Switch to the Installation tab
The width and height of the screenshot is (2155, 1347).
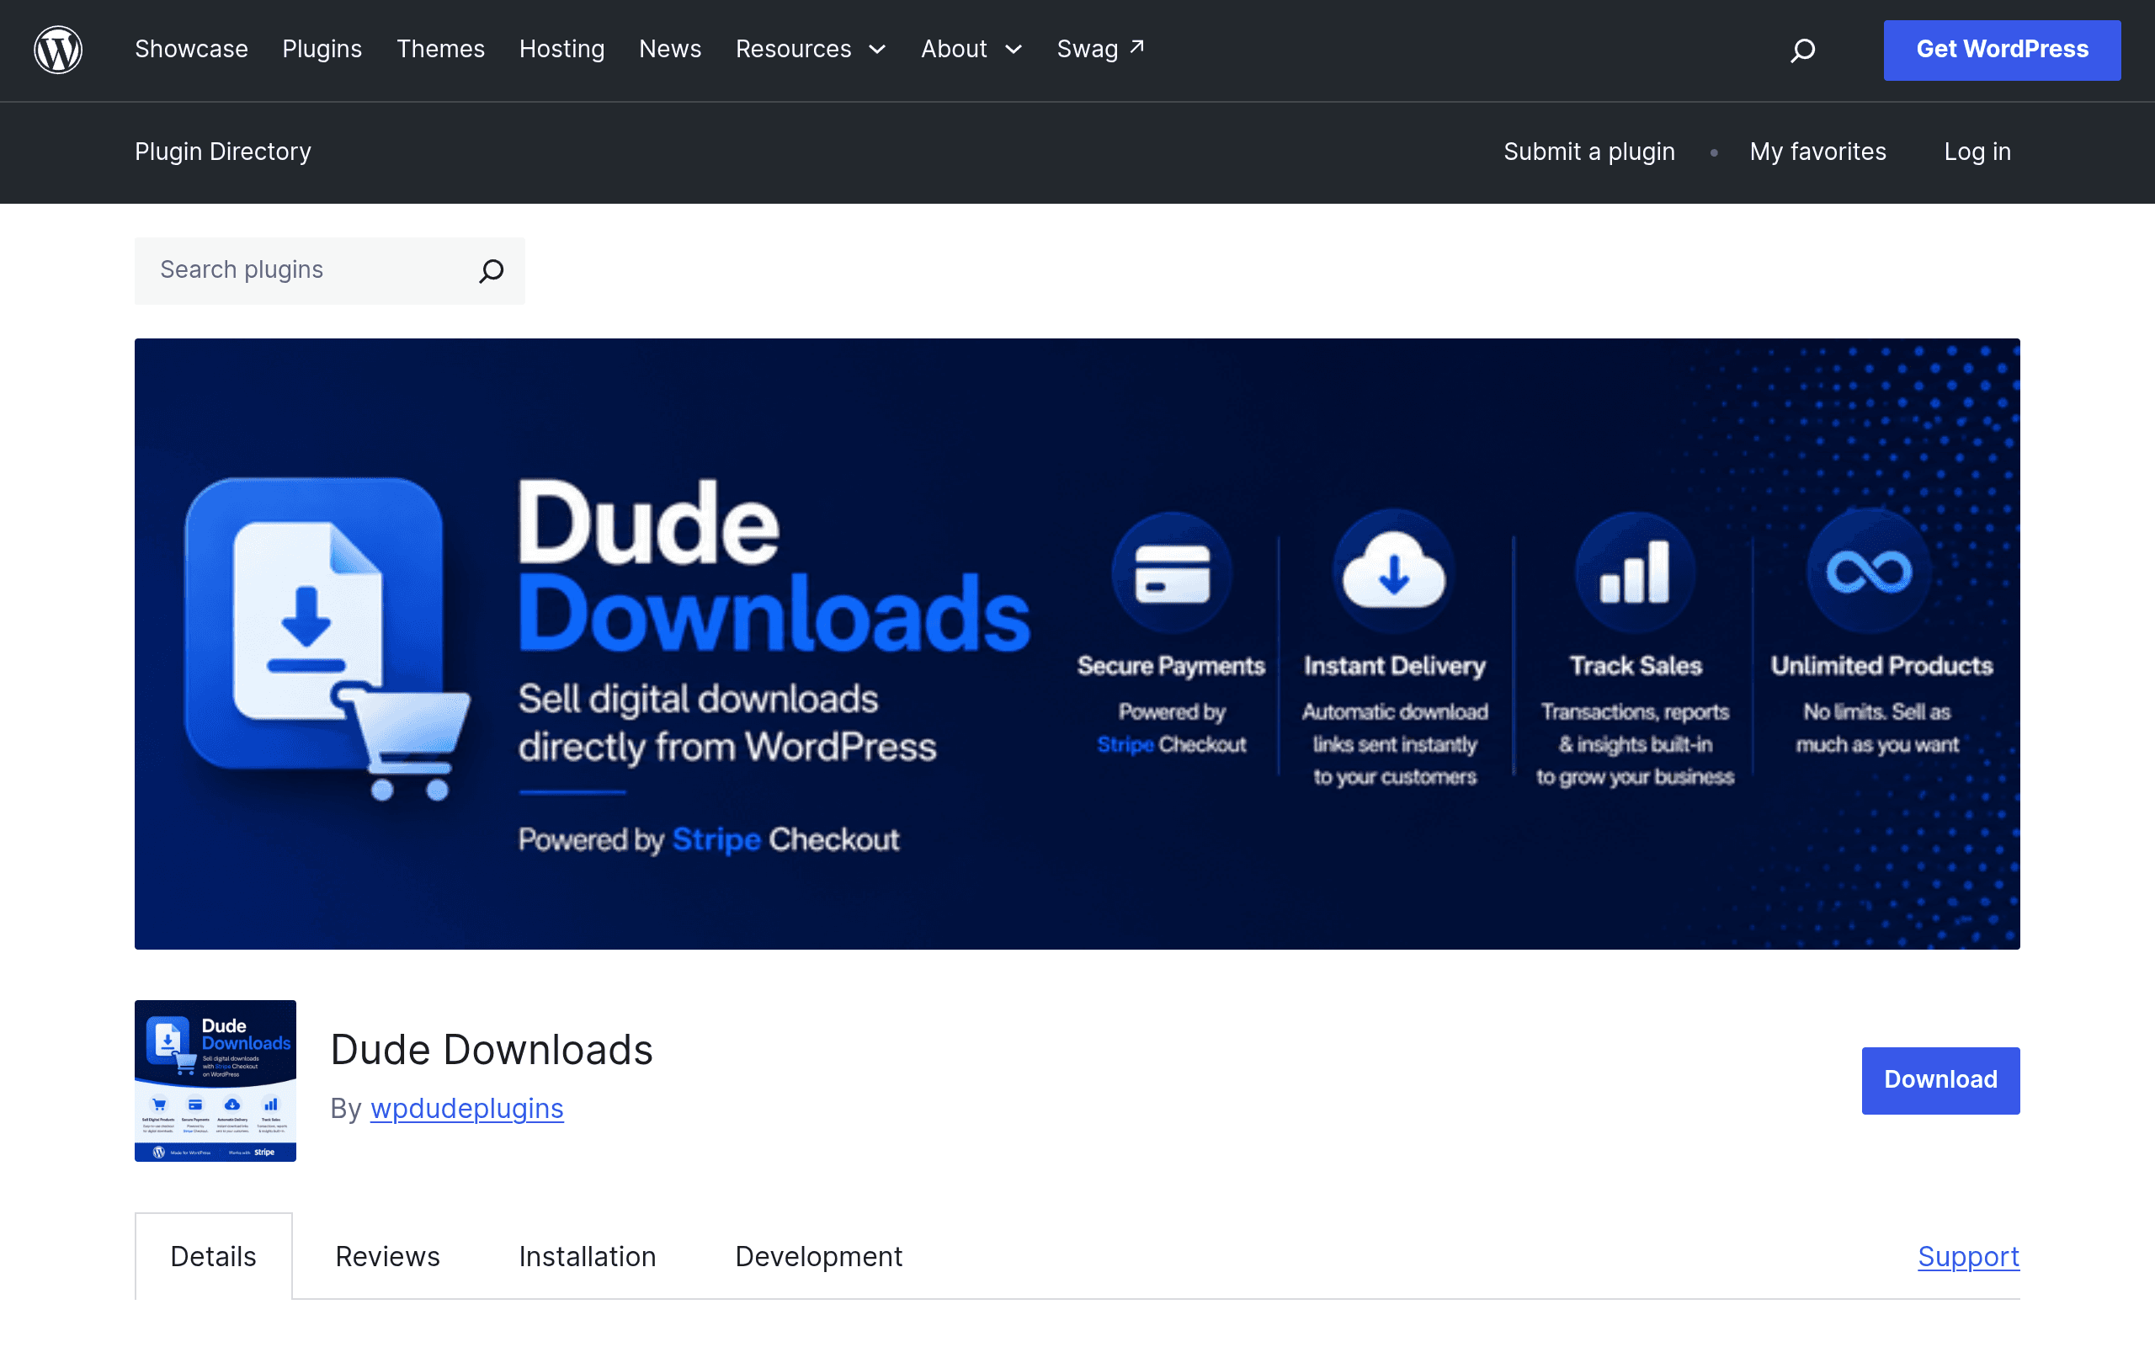click(x=588, y=1256)
